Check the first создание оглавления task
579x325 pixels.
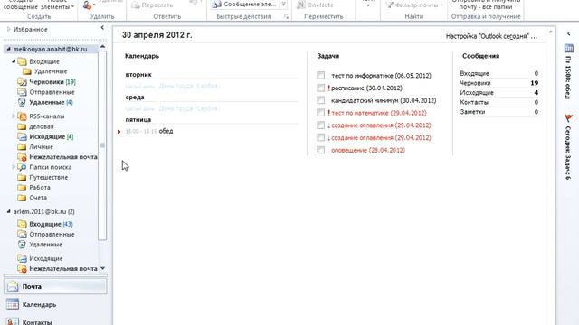tap(321, 125)
